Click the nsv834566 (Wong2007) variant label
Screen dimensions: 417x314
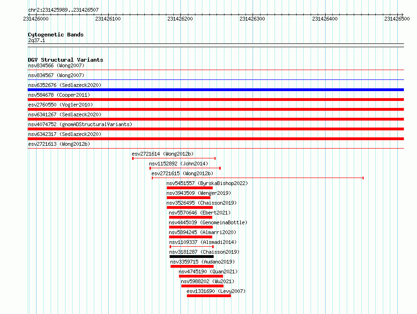tap(56, 65)
